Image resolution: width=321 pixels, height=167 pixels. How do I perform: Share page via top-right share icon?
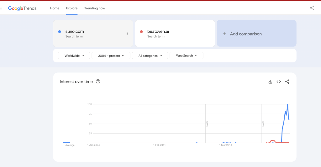[312, 8]
